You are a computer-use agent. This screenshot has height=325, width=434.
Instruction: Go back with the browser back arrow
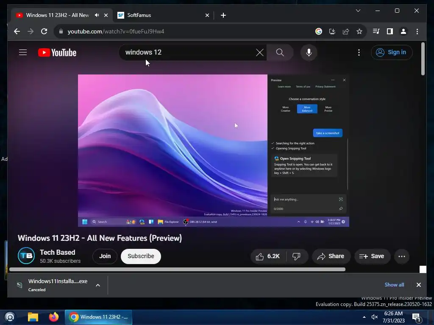17,31
